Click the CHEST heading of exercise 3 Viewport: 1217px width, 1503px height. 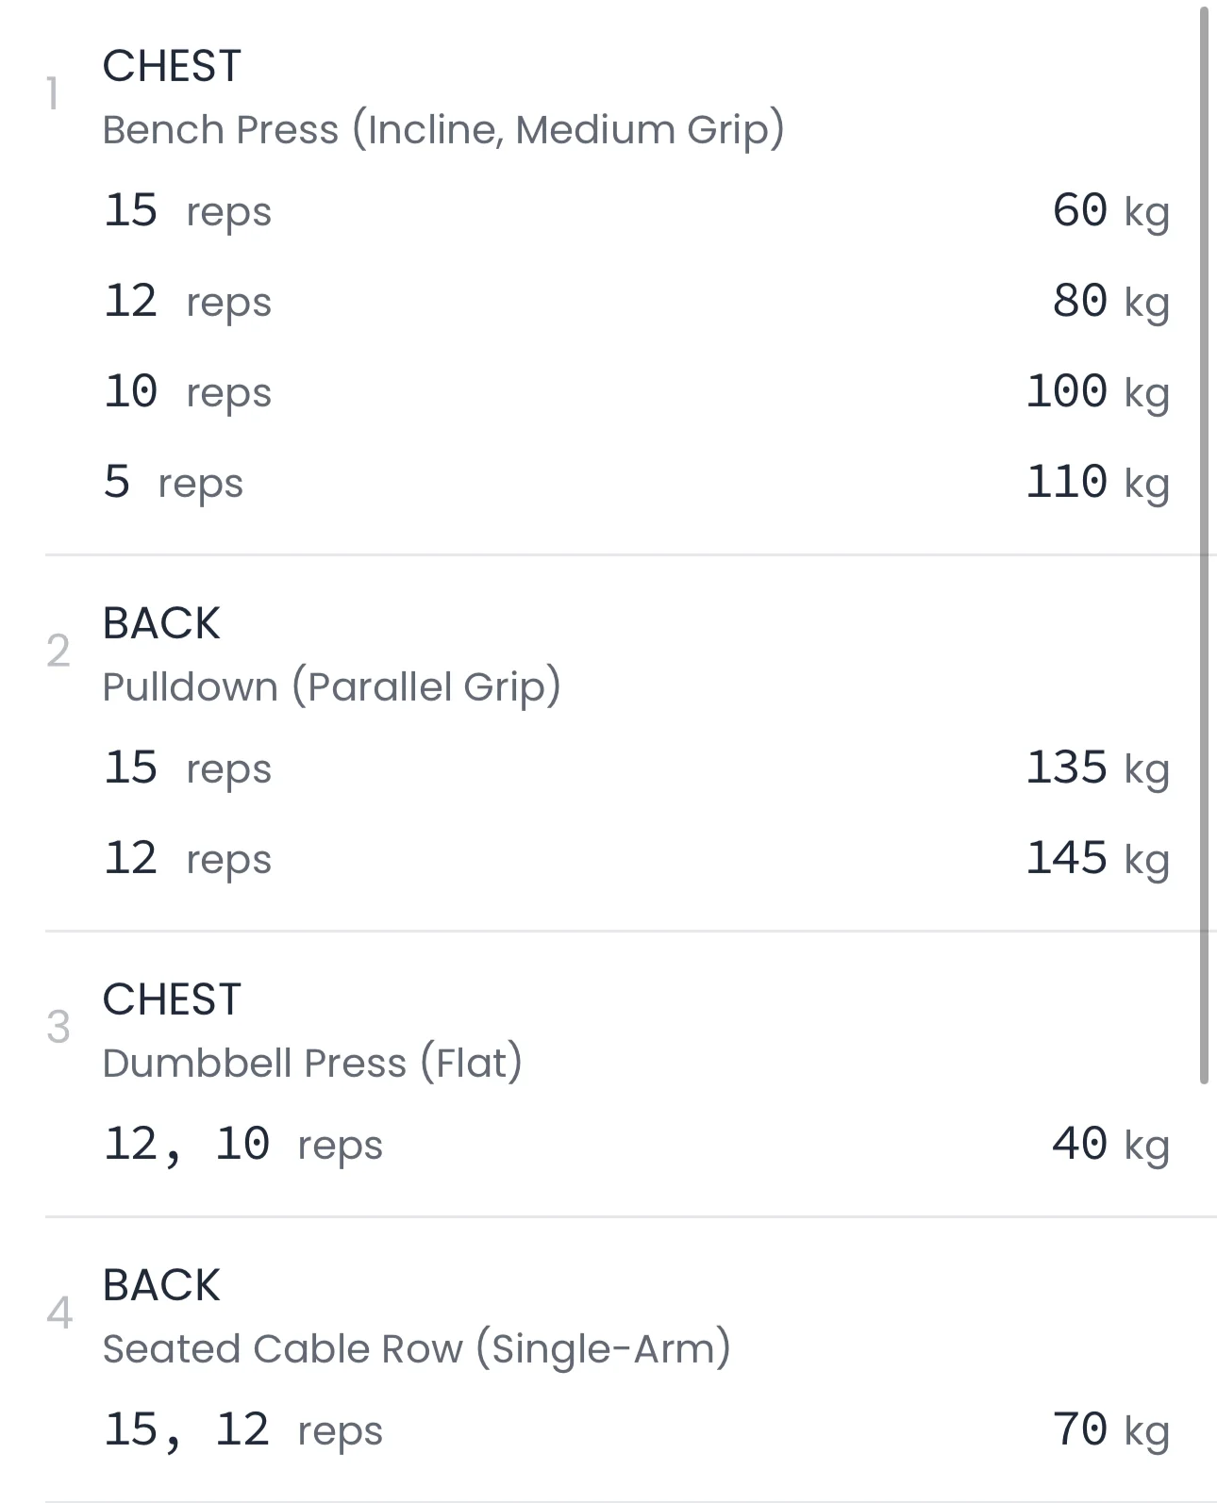click(x=172, y=999)
